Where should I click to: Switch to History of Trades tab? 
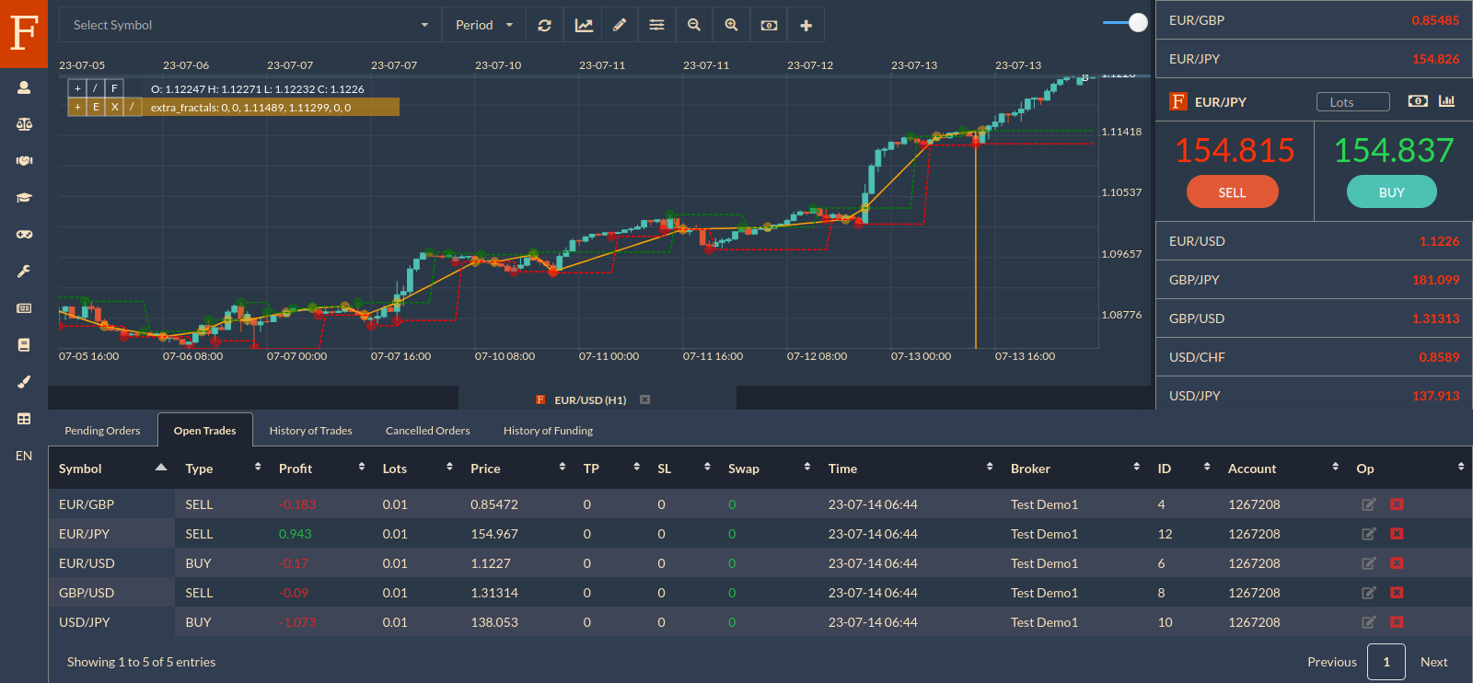(x=311, y=430)
